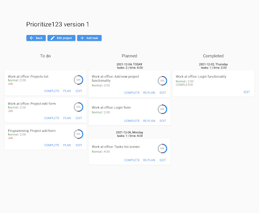Click progress circle on Tasks list screen task
The width and height of the screenshot is (259, 213).
point(162,149)
